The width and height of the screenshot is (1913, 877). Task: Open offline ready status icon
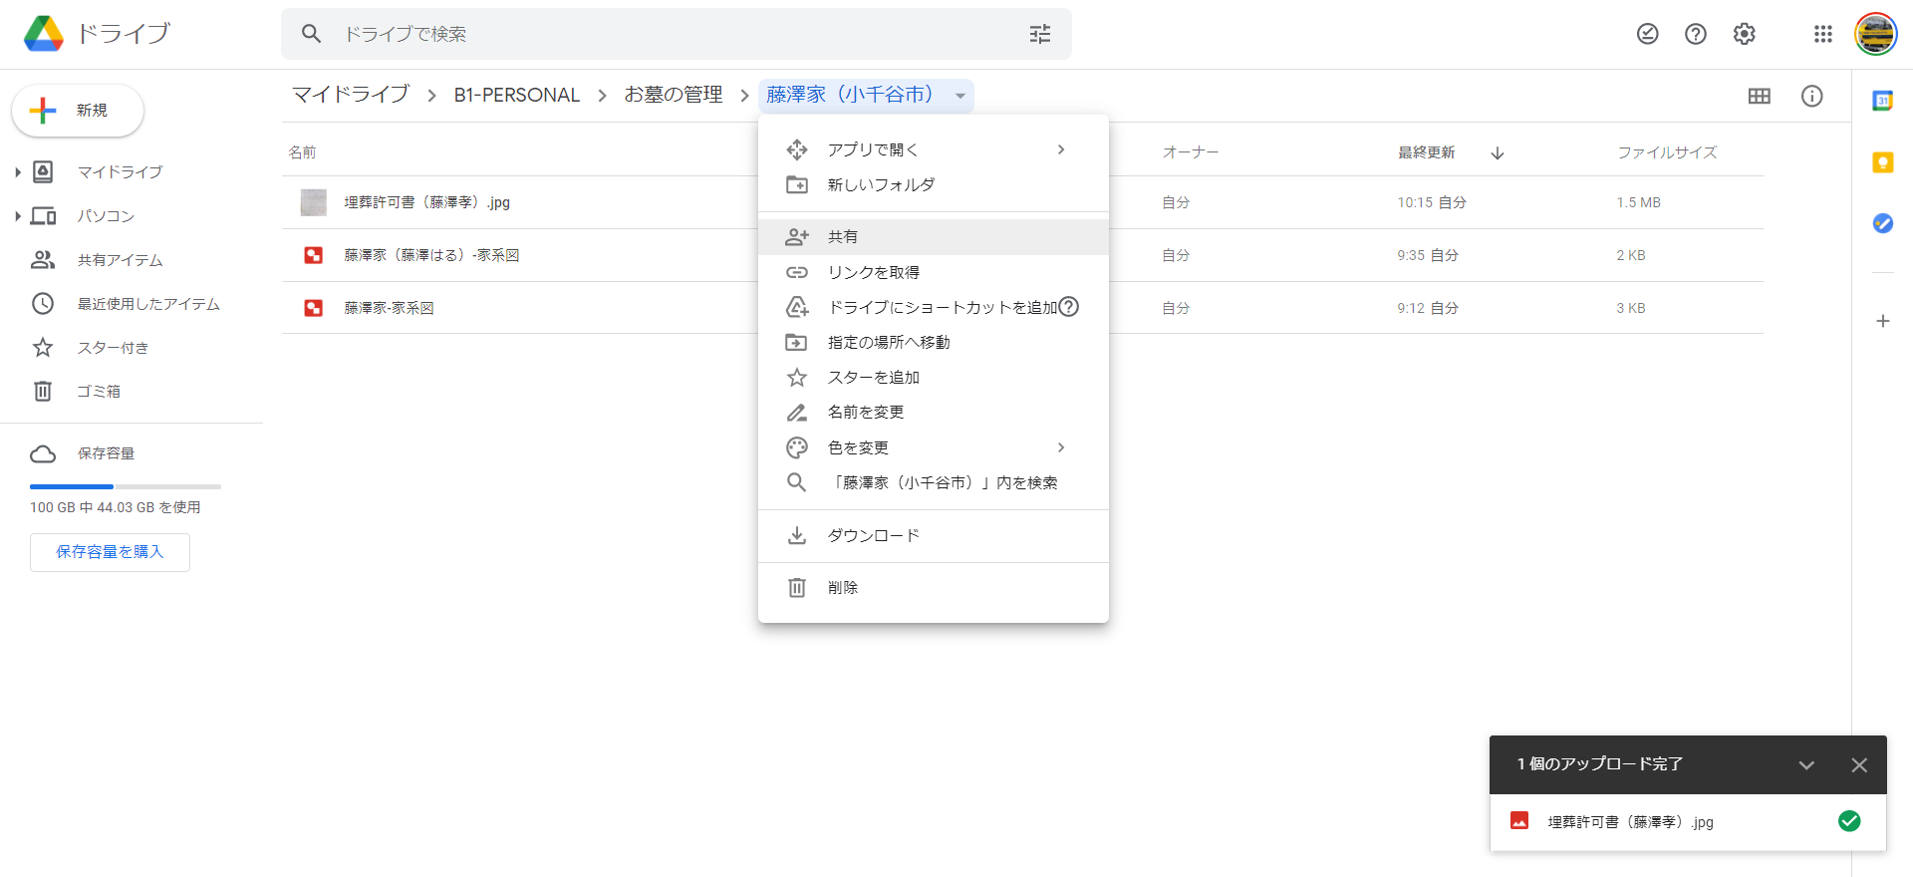coord(1648,34)
